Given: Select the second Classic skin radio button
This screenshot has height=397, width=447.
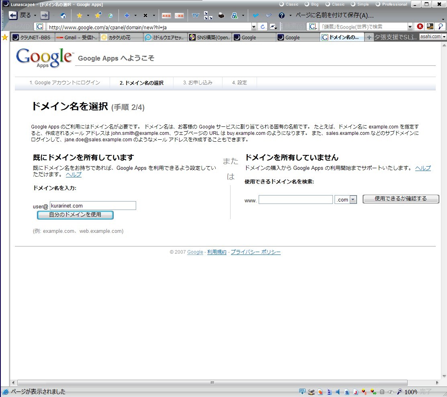Looking at the screenshot, I should (328, 4).
